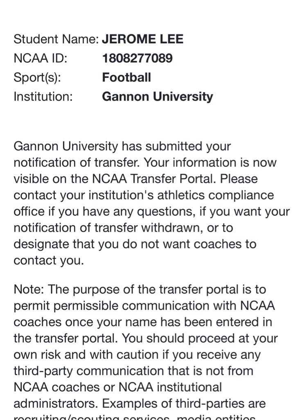Click the Institution label
This screenshot has height=420, width=304.
(43, 97)
